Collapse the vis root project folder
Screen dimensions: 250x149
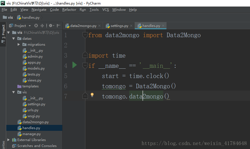9,33
